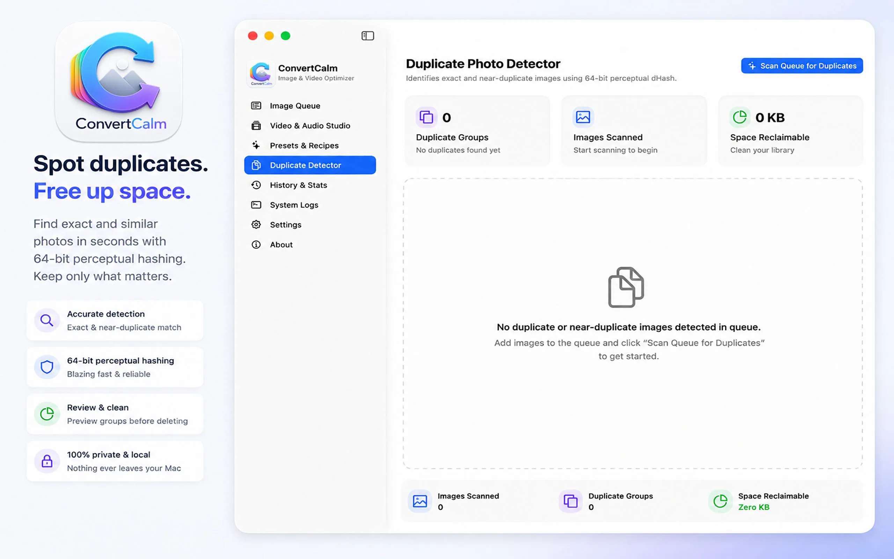The width and height of the screenshot is (894, 559).
Task: Open Image Queue from the sidebar
Action: pyautogui.click(x=310, y=106)
